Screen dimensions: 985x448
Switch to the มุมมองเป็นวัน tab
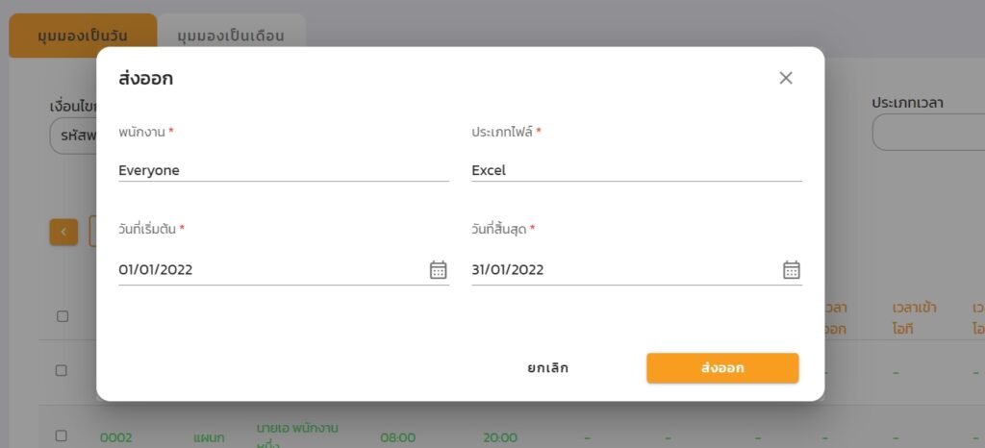[83, 36]
